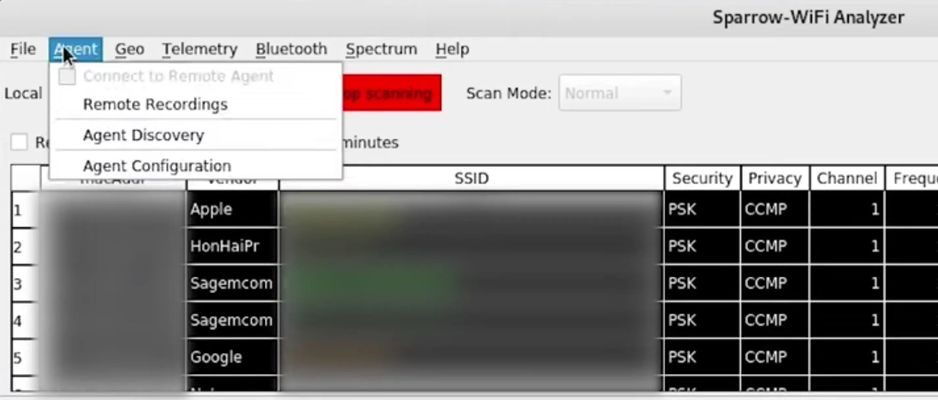This screenshot has height=400, width=938.
Task: Click the File menu item
Action: tap(22, 48)
